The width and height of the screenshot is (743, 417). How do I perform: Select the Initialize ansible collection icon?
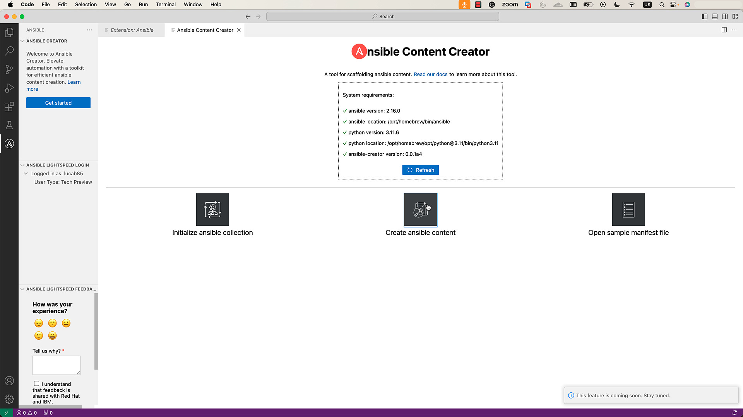(x=212, y=210)
